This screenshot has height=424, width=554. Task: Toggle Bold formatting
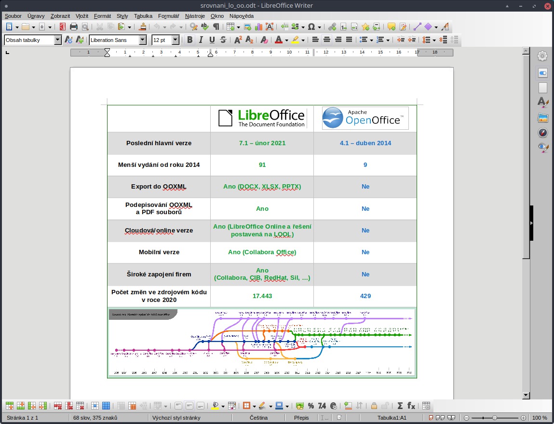click(x=190, y=40)
